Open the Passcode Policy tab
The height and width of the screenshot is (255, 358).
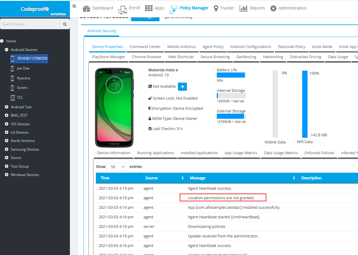point(291,47)
